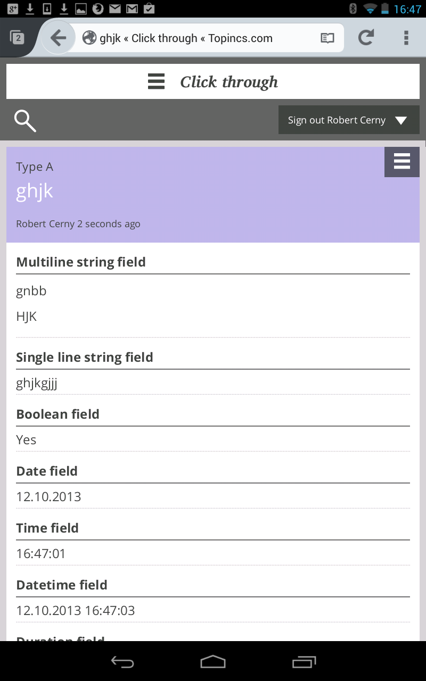Screen dimensions: 426x681
Task: Tap the address bar URL field
Action: 197,38
